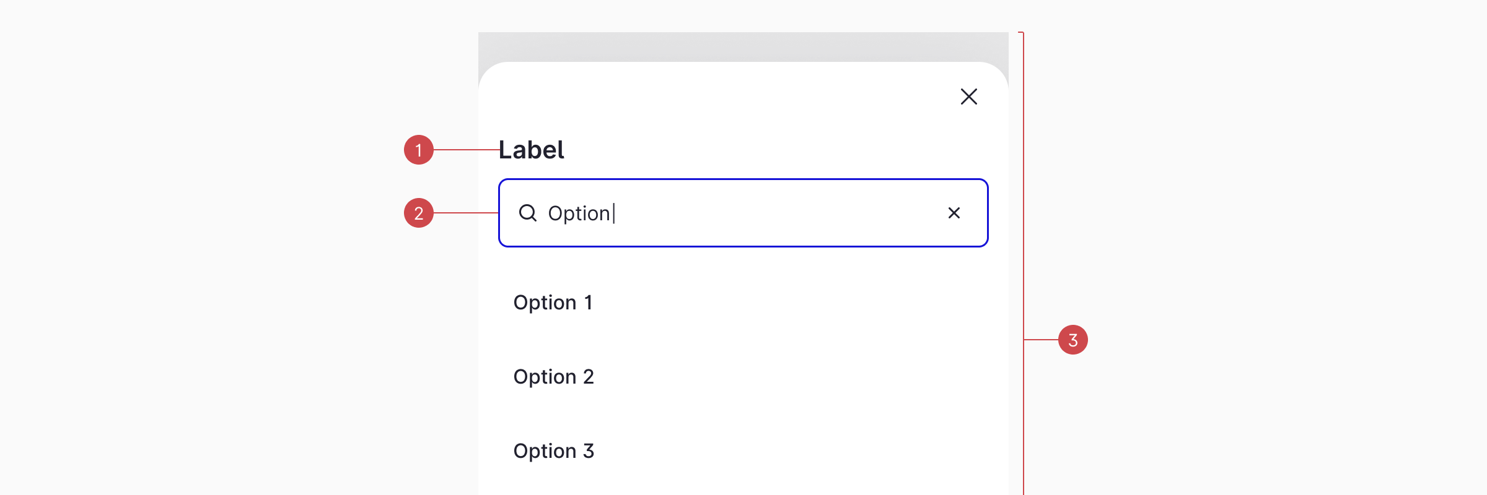Image resolution: width=1487 pixels, height=495 pixels.
Task: Pick Option 3 from the list
Action: pos(554,451)
